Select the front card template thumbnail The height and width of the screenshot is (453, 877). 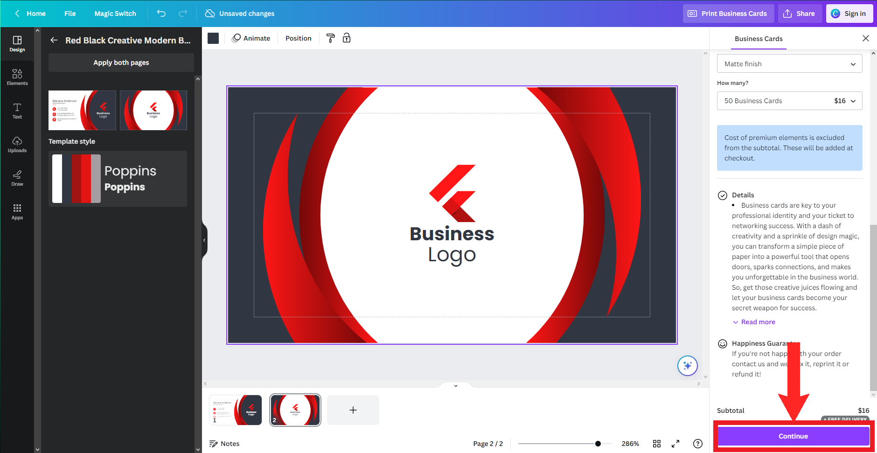click(82, 110)
